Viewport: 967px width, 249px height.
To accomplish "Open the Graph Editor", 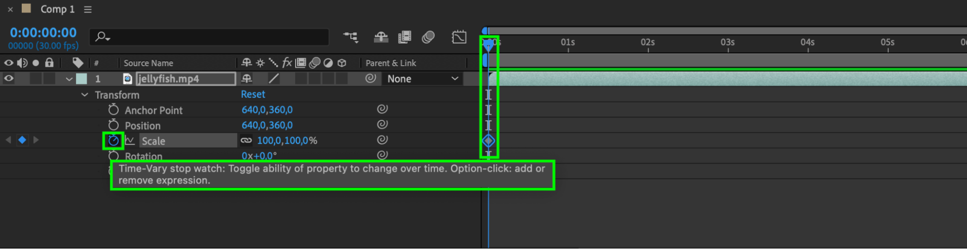I will pos(459,37).
